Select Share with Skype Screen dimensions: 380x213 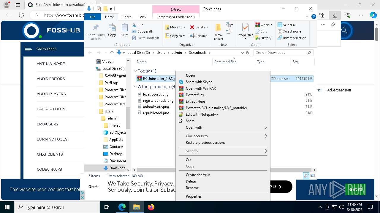click(223, 82)
